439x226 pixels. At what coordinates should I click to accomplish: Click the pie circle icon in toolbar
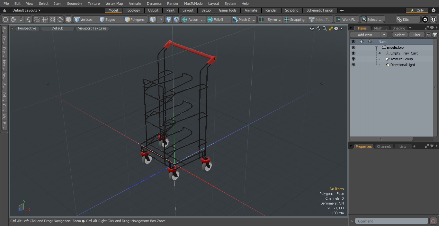click(60, 20)
